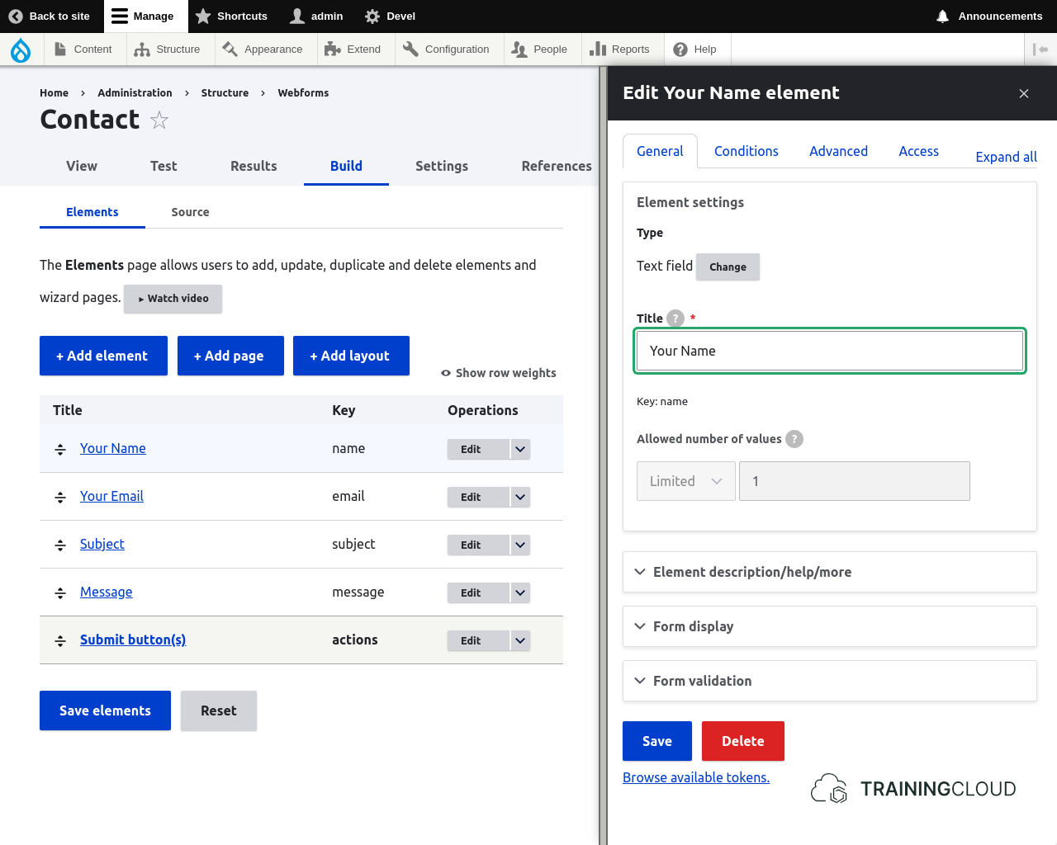Click drag handle for Submit button(s) row

pyautogui.click(x=60, y=640)
